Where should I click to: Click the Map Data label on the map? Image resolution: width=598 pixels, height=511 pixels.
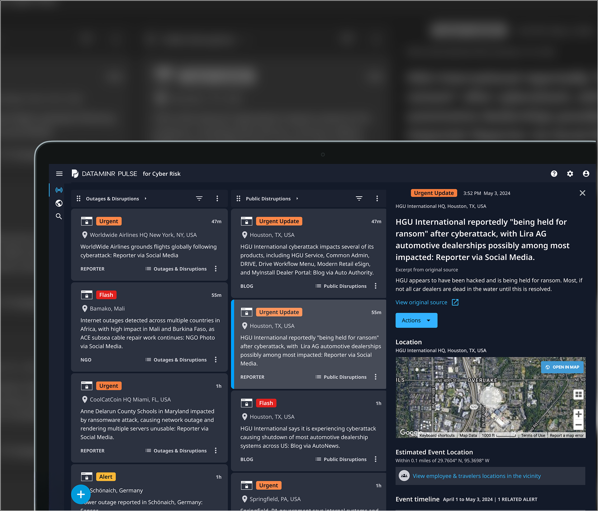pyautogui.click(x=468, y=435)
